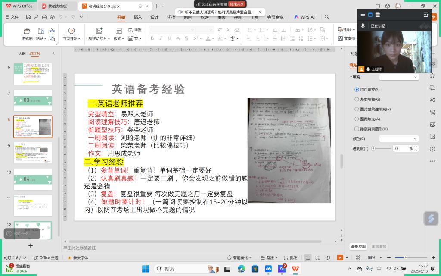Viewport: 441px width, 276px height.
Task: Click the transparency (透明度) slider handle
Action: [x=373, y=148]
